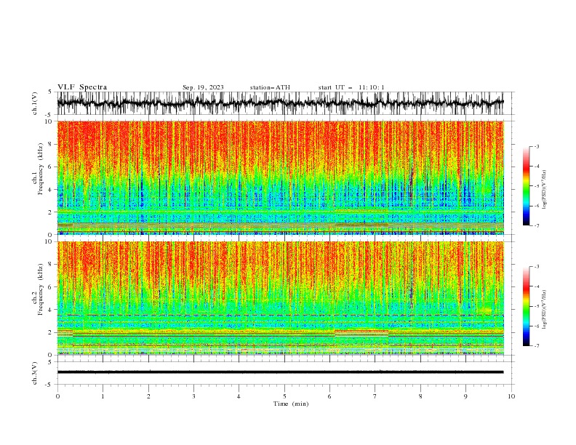The width and height of the screenshot is (576, 445).
Task: Click the ch.2 Frequency (kHz) axis label
Action: tap(38, 289)
